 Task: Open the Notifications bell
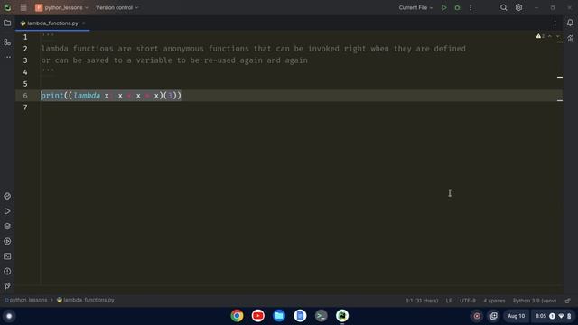point(570,23)
